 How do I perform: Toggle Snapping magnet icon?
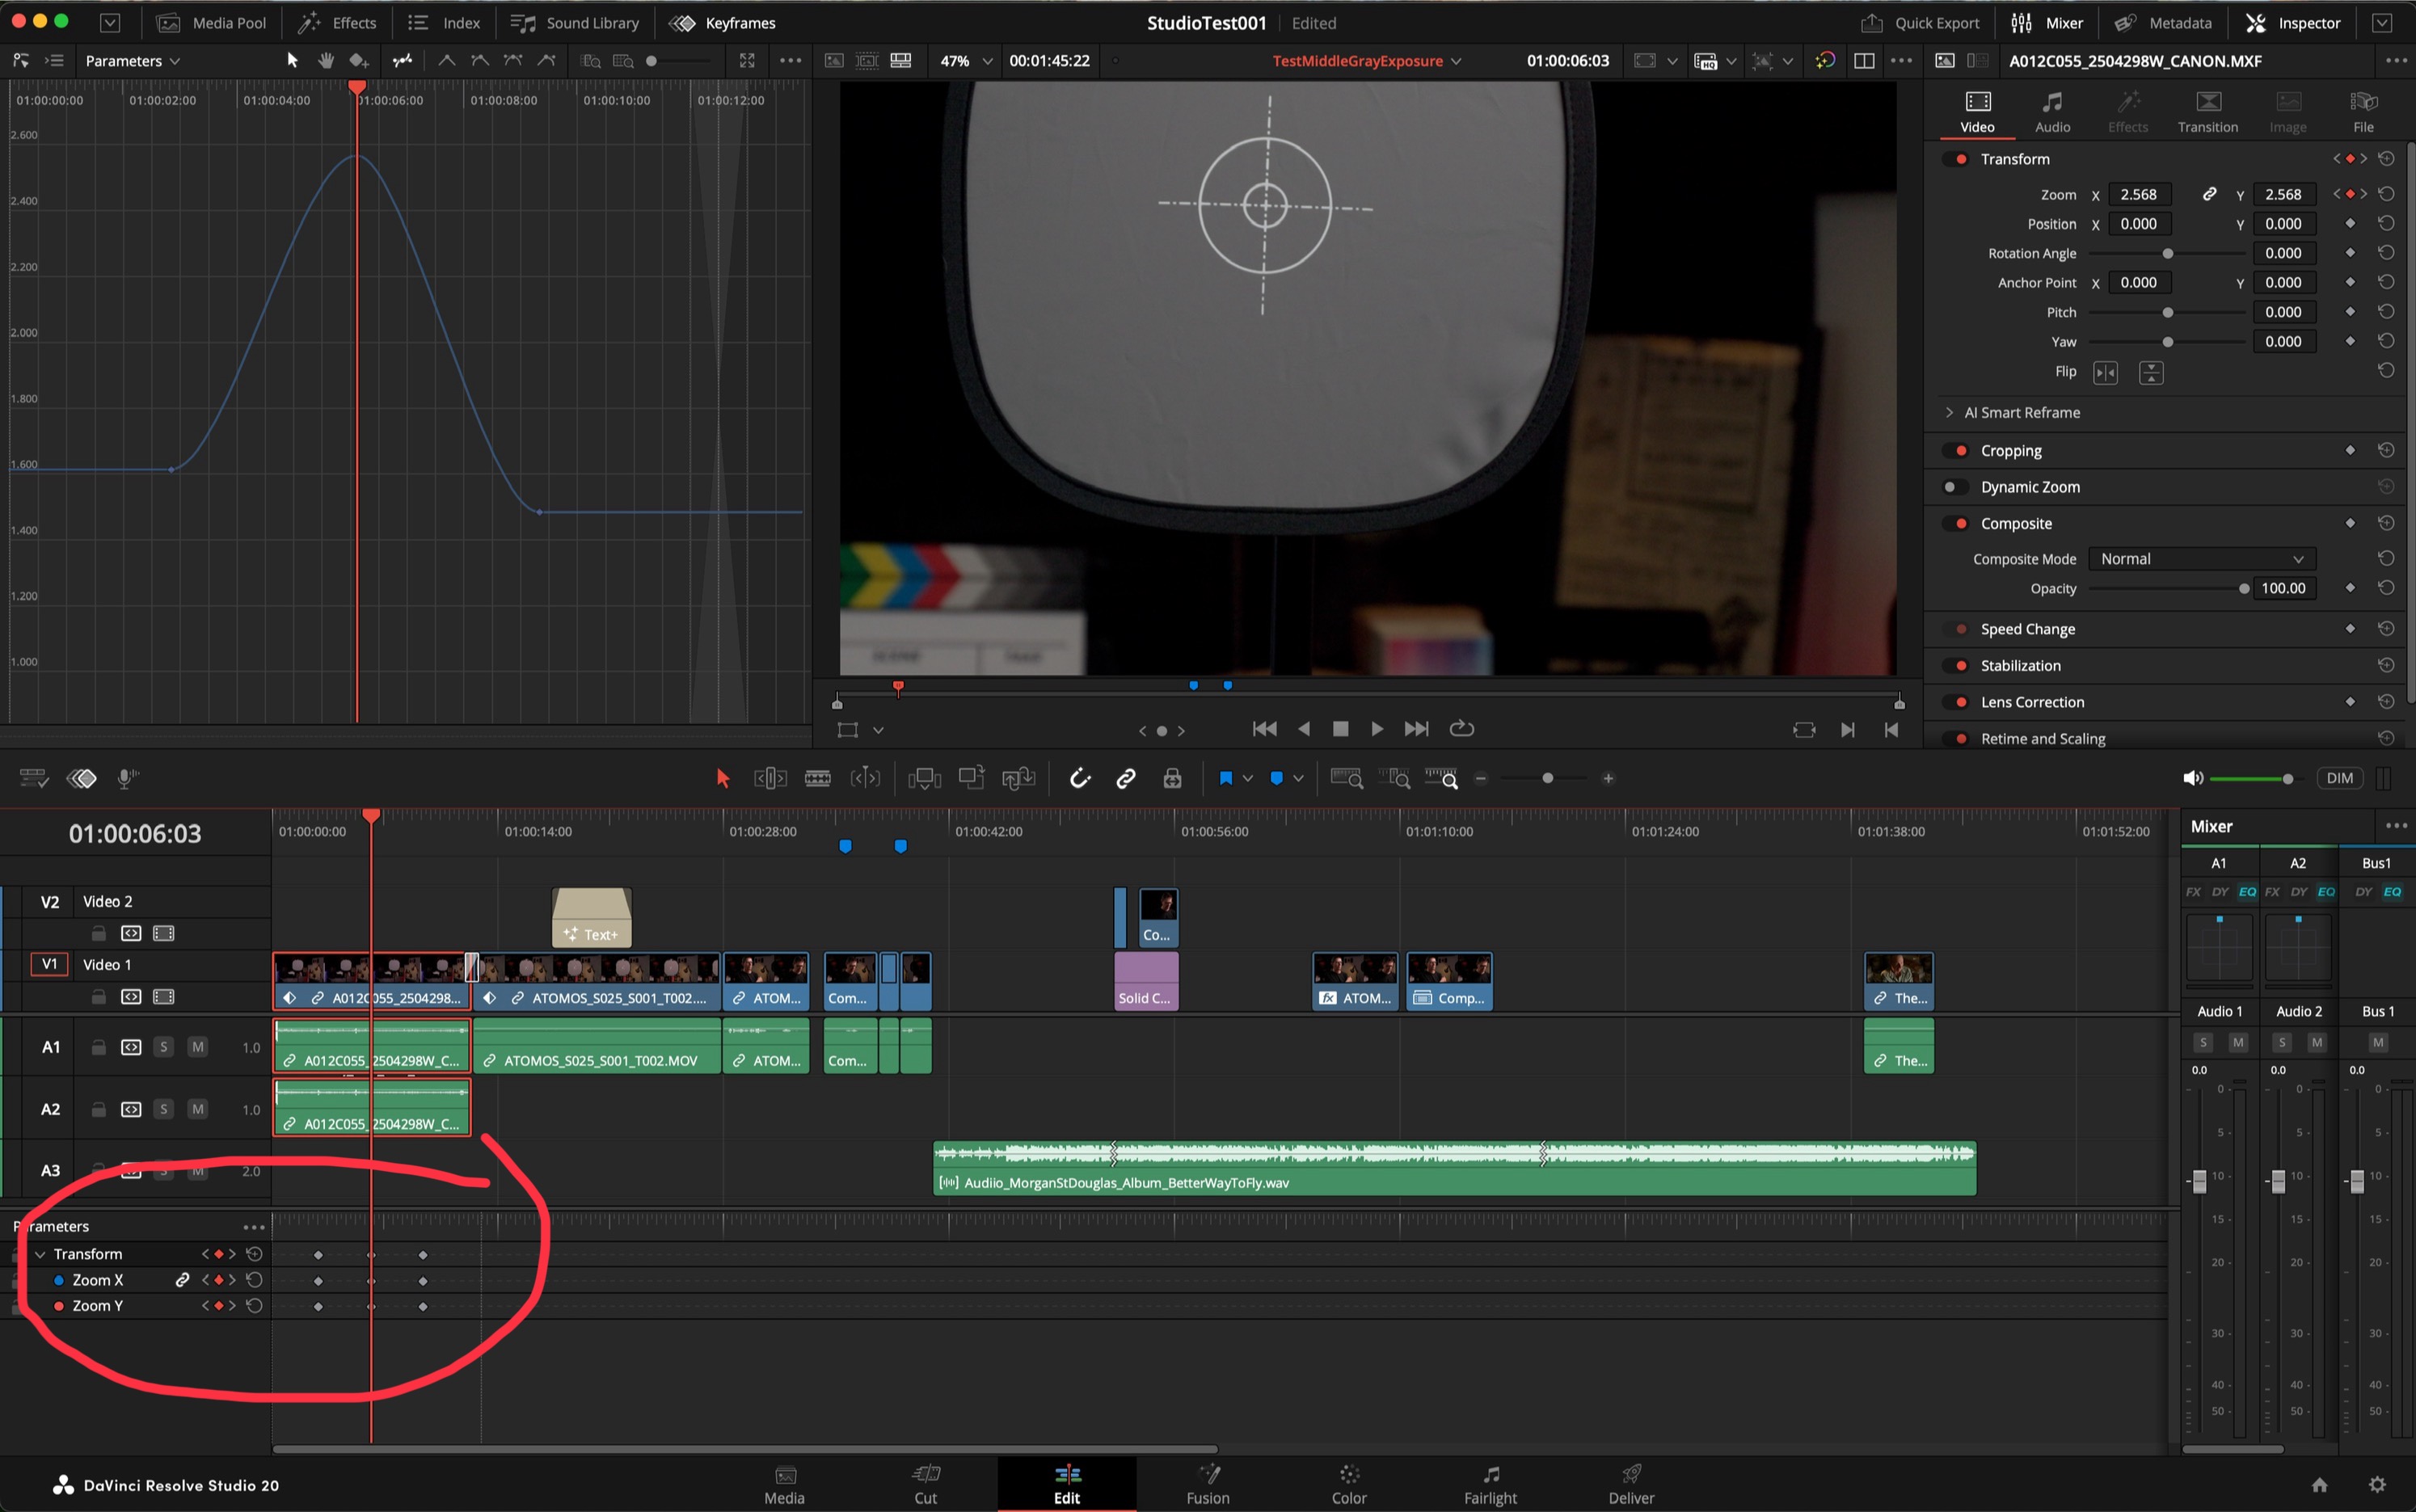pos(1079,779)
